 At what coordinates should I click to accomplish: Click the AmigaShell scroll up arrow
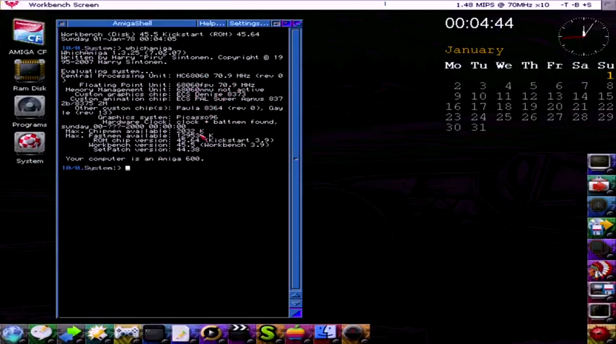coord(295,294)
